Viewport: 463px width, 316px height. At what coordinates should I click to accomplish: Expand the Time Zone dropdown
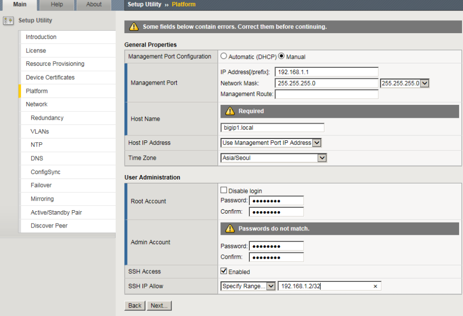[274, 158]
